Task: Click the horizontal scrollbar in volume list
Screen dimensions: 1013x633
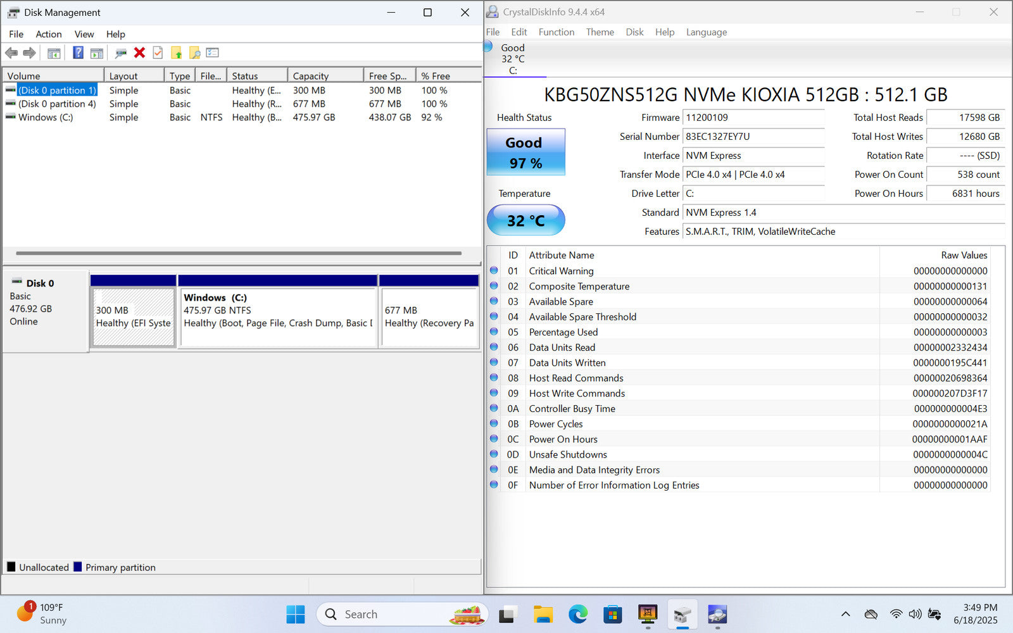Action: [239, 253]
